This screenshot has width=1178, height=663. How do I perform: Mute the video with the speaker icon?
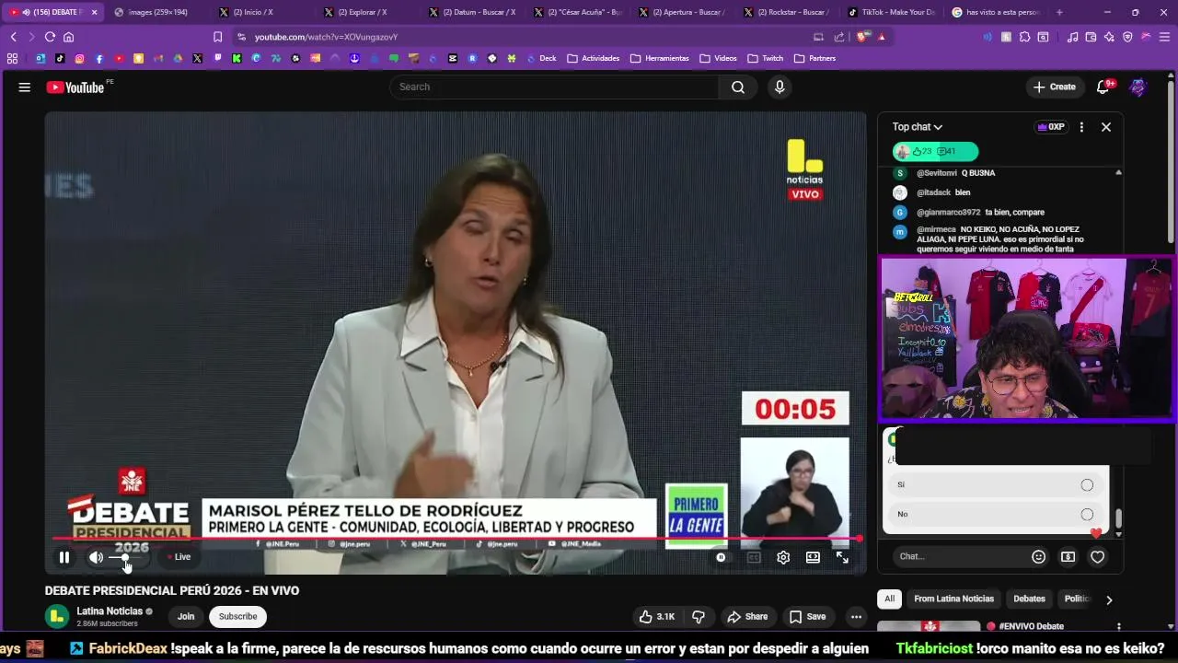(x=96, y=557)
